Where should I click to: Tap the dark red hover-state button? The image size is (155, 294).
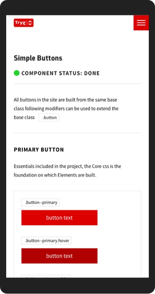60,256
